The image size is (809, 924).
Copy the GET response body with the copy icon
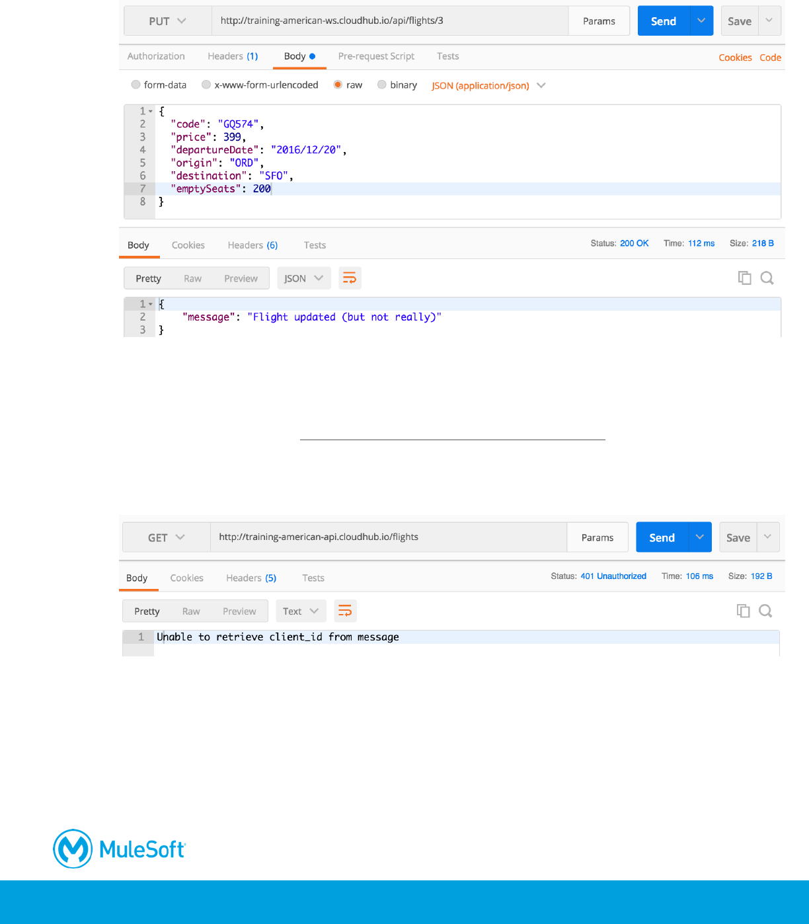[x=744, y=611]
